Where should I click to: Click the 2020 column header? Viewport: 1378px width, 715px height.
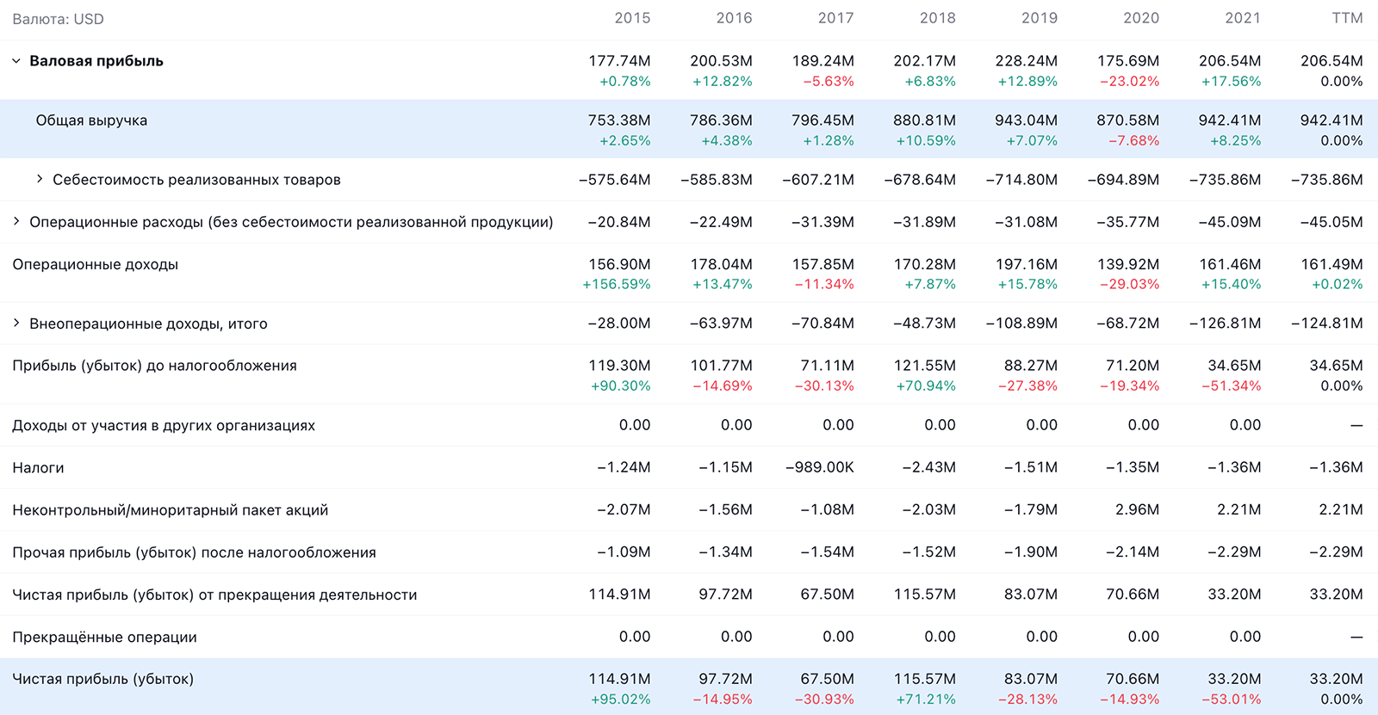1141,18
